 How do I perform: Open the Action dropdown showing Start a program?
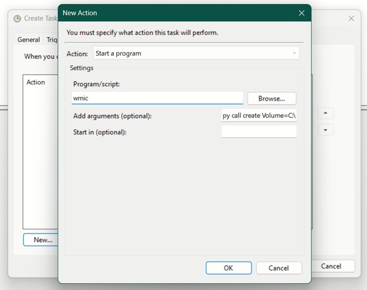coord(196,53)
